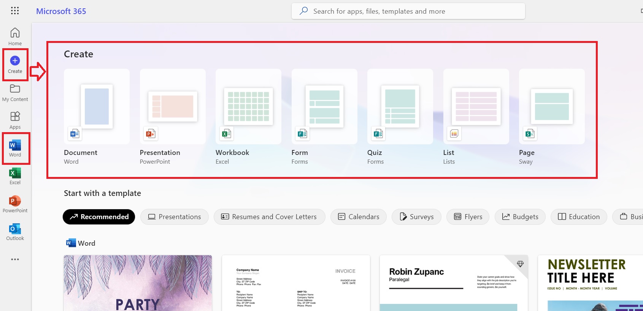Select the Education template filter
This screenshot has height=311, width=643.
[579, 217]
